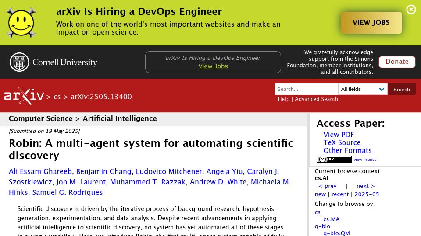Viewport: 421px width, 236px height.
Task: Click the 'cs.AI' browse context text
Action: 321,178
